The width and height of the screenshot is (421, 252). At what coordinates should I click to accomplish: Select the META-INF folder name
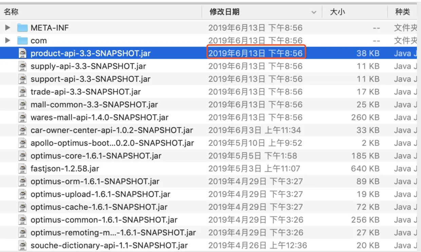tap(50, 28)
